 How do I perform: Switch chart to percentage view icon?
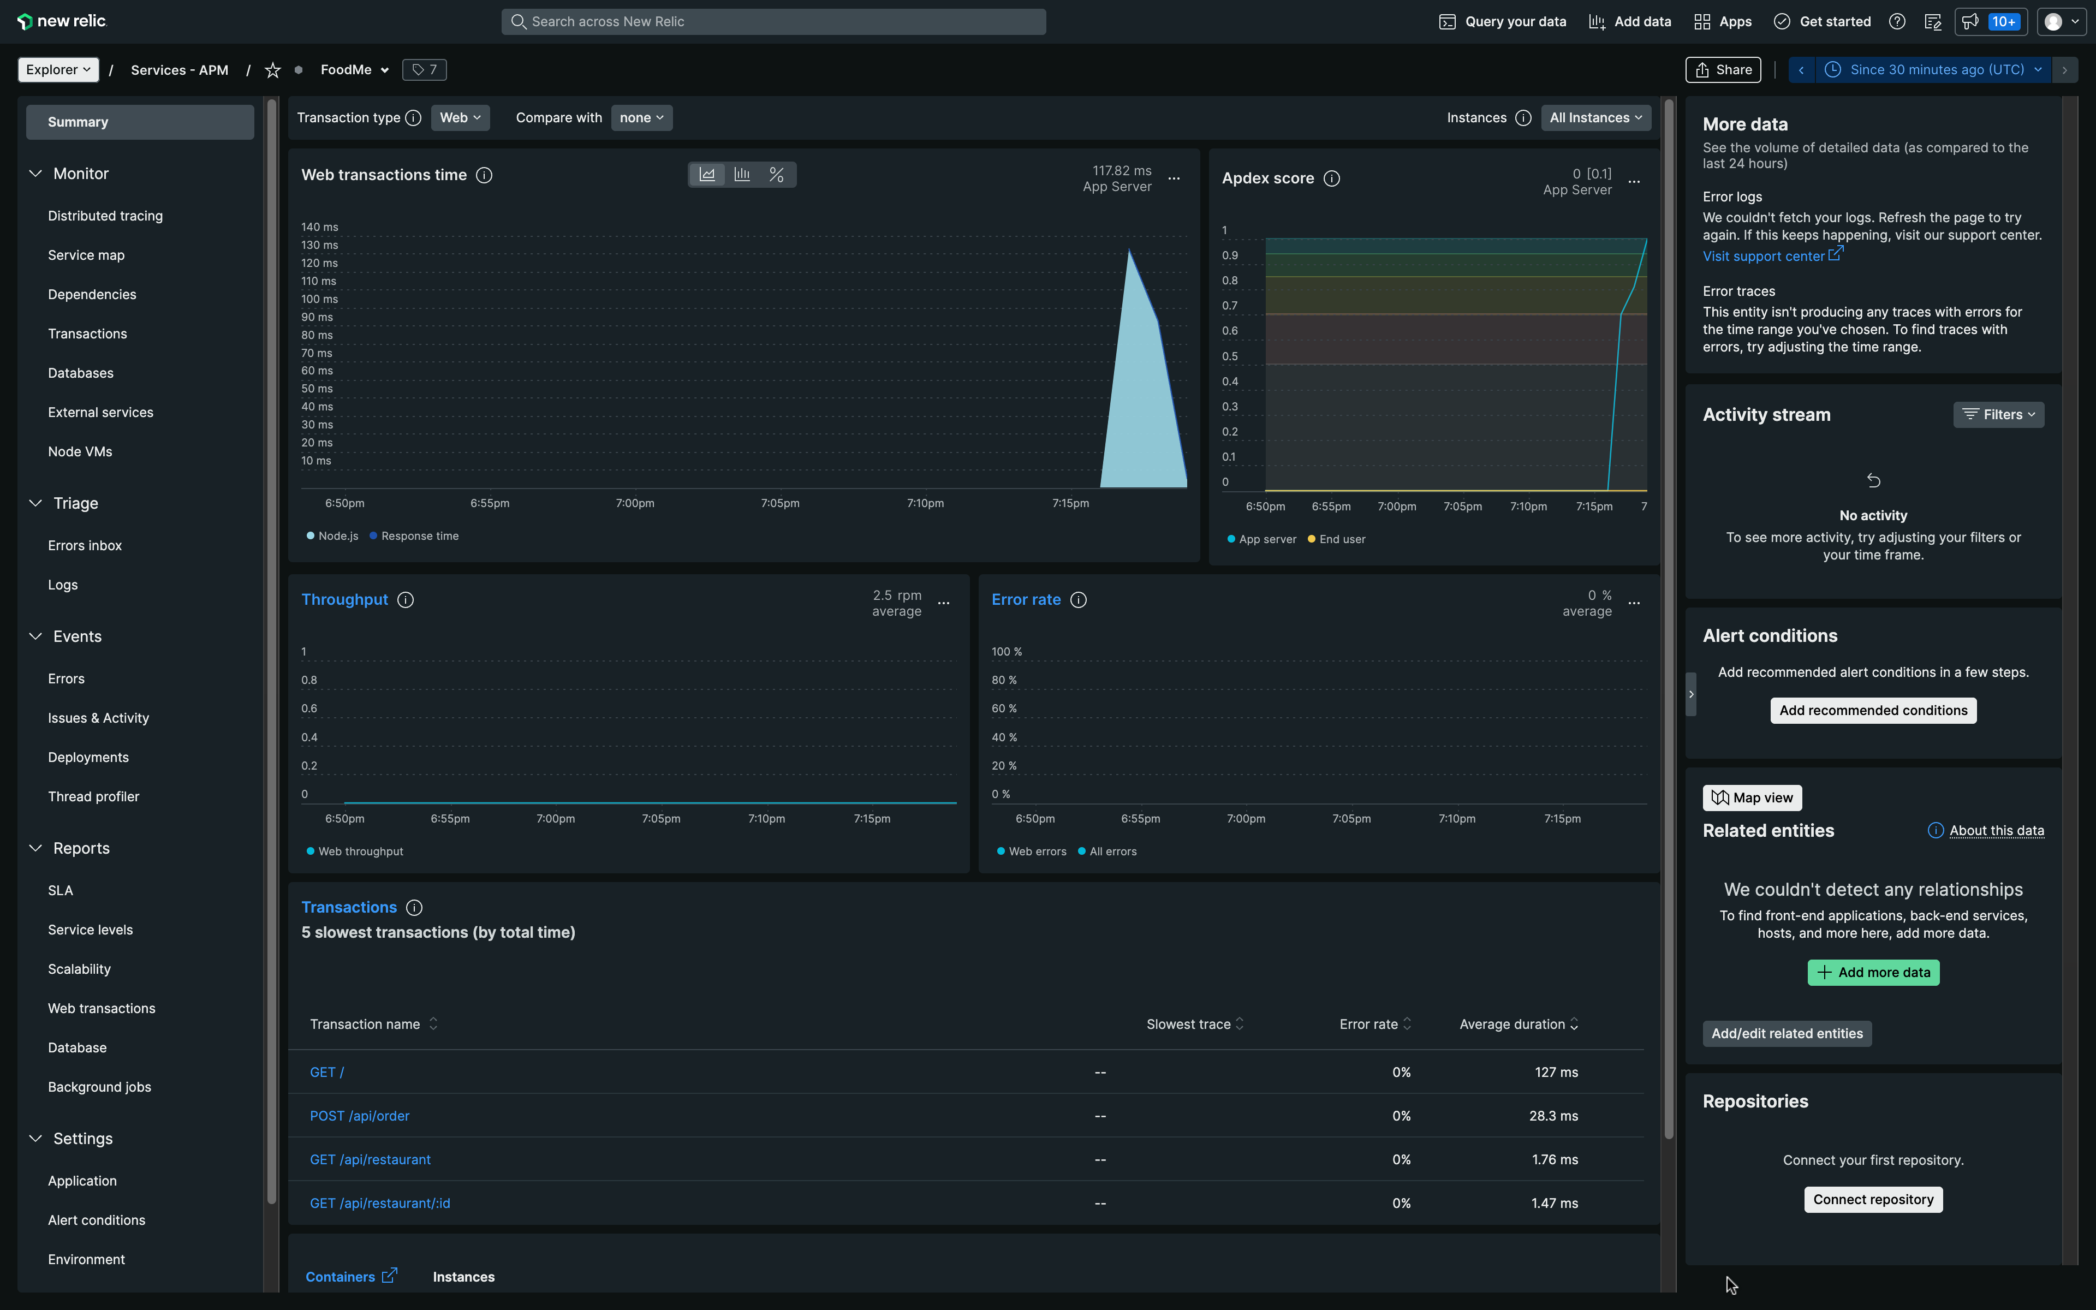point(776,175)
